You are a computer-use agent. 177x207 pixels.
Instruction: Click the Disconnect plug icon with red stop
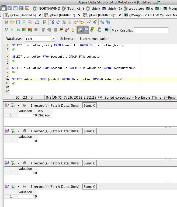(67, 30)
